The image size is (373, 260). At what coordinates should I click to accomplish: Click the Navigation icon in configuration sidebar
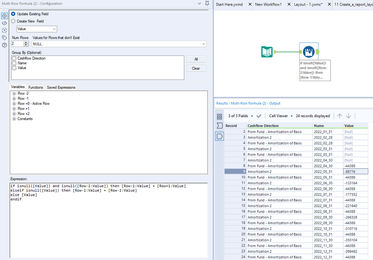(4, 30)
